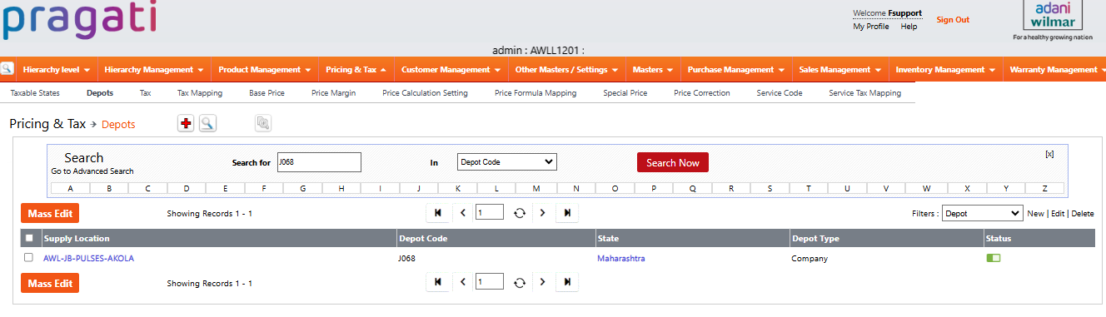Click the top Mass Edit button

coord(50,214)
